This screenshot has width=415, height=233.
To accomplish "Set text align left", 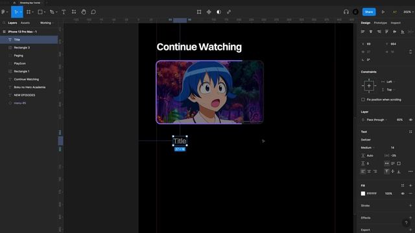I will point(363,172).
